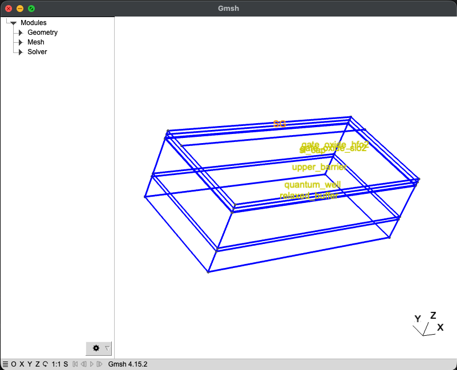This screenshot has width=457, height=370.
Task: Click the gate_oxide_hfo2 volume label
Action: pos(335,144)
